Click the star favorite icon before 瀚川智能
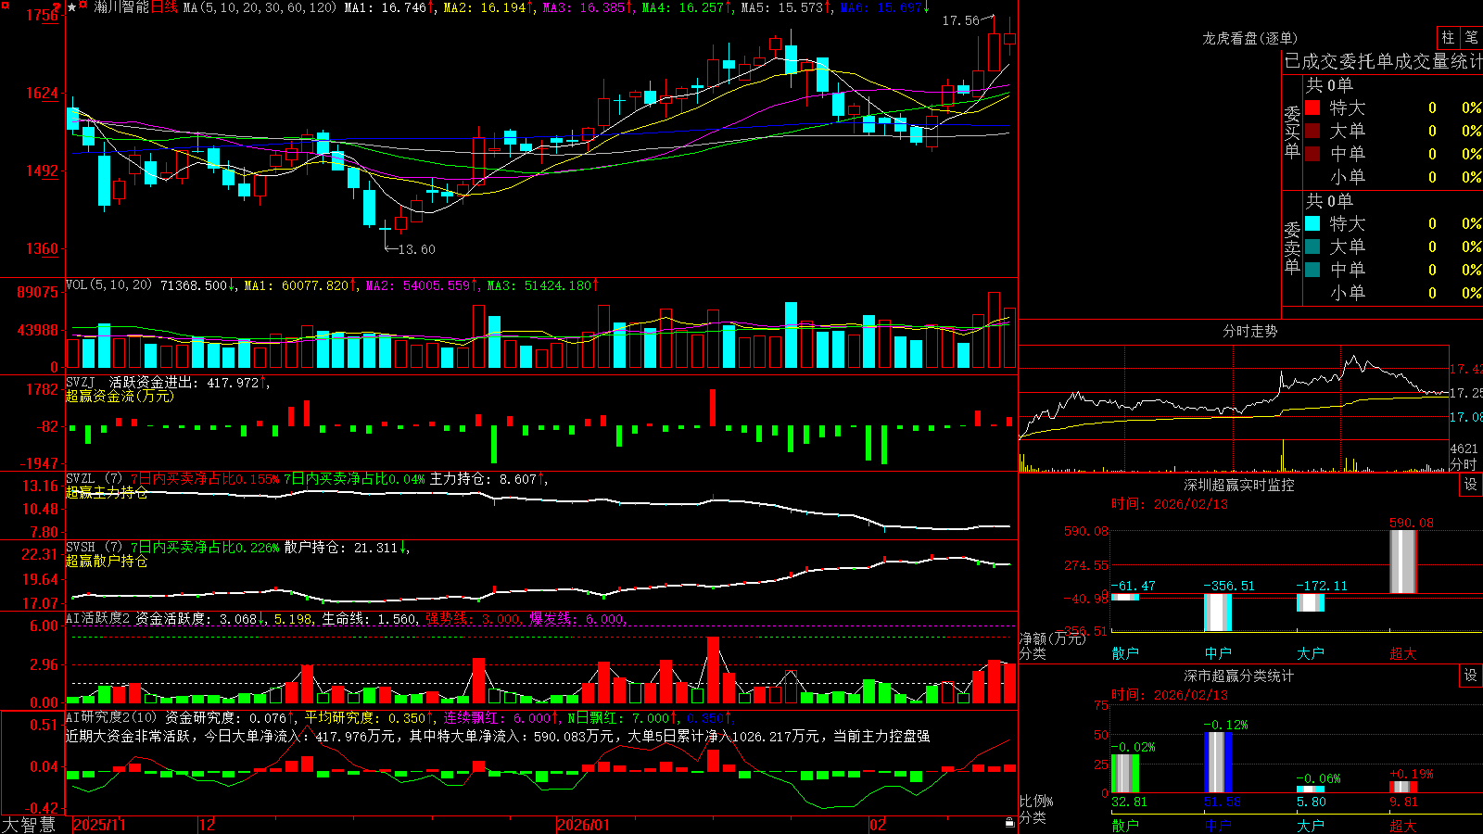The height and width of the screenshot is (834, 1483). pyautogui.click(x=72, y=7)
